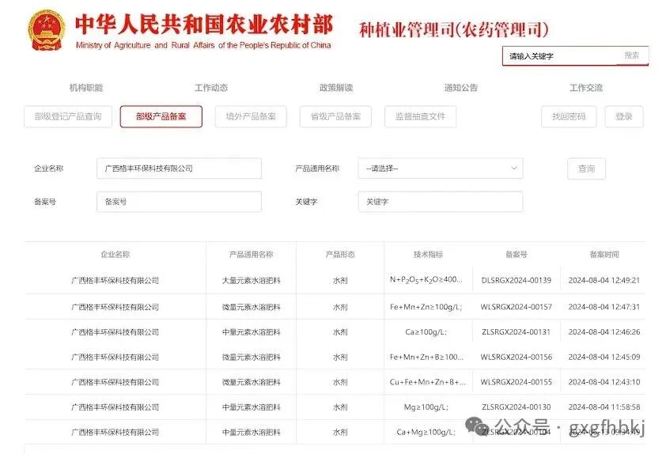
Task: Click timestamp 2024-08-04 12:43:10
Action: click(x=604, y=382)
